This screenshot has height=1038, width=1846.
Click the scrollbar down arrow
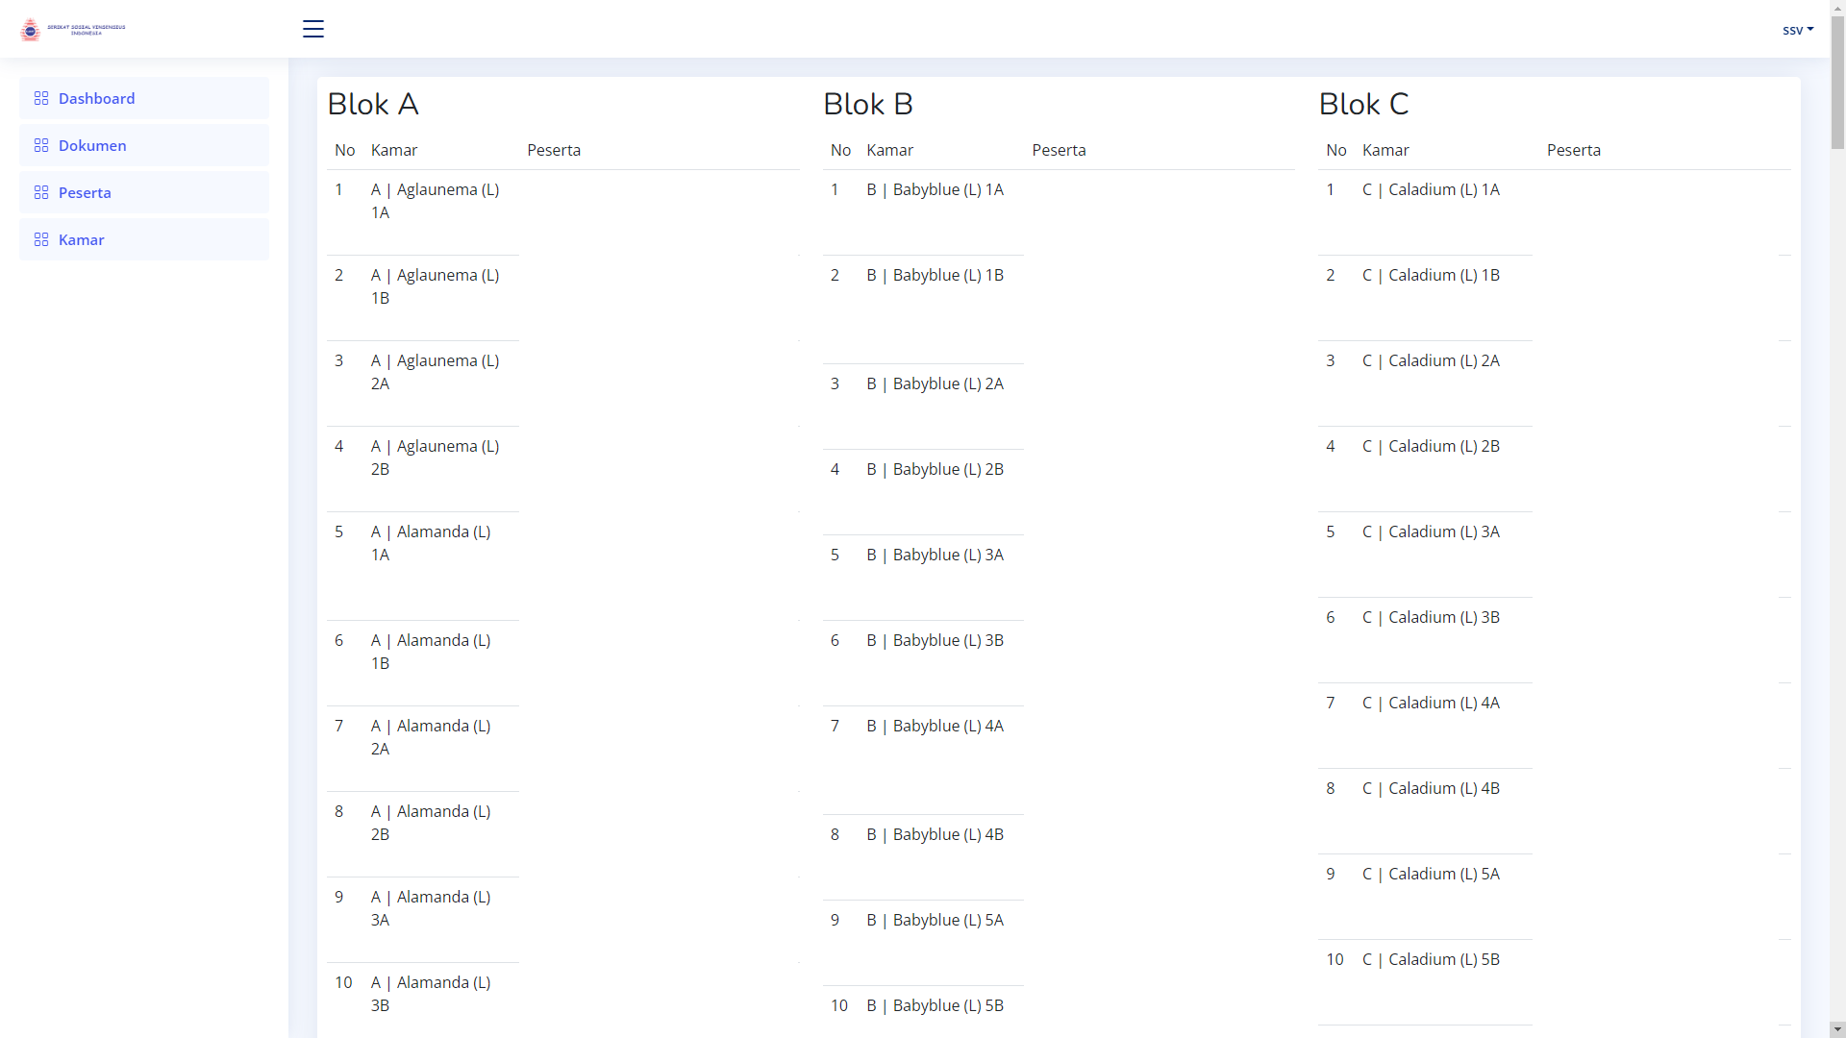tap(1837, 1029)
